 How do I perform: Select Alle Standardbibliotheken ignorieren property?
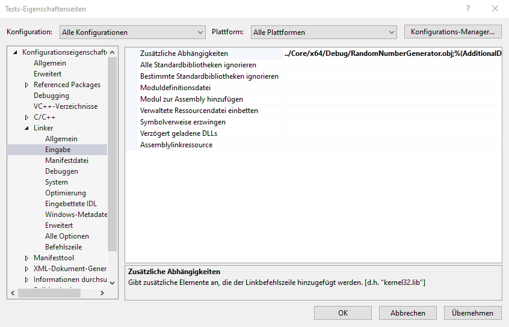[x=313, y=65]
